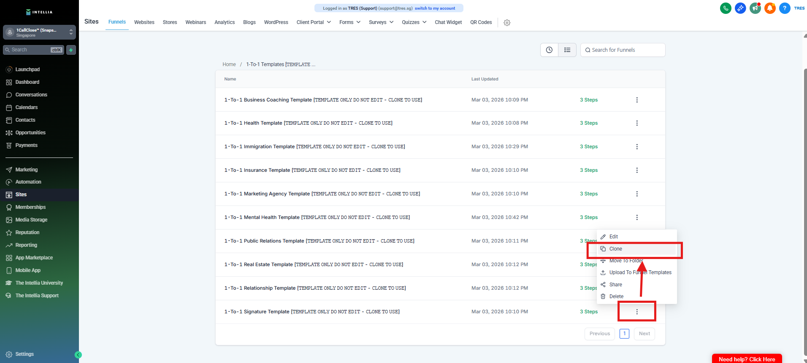
Task: Collapse sidebar with the green arrow
Action: pos(78,355)
